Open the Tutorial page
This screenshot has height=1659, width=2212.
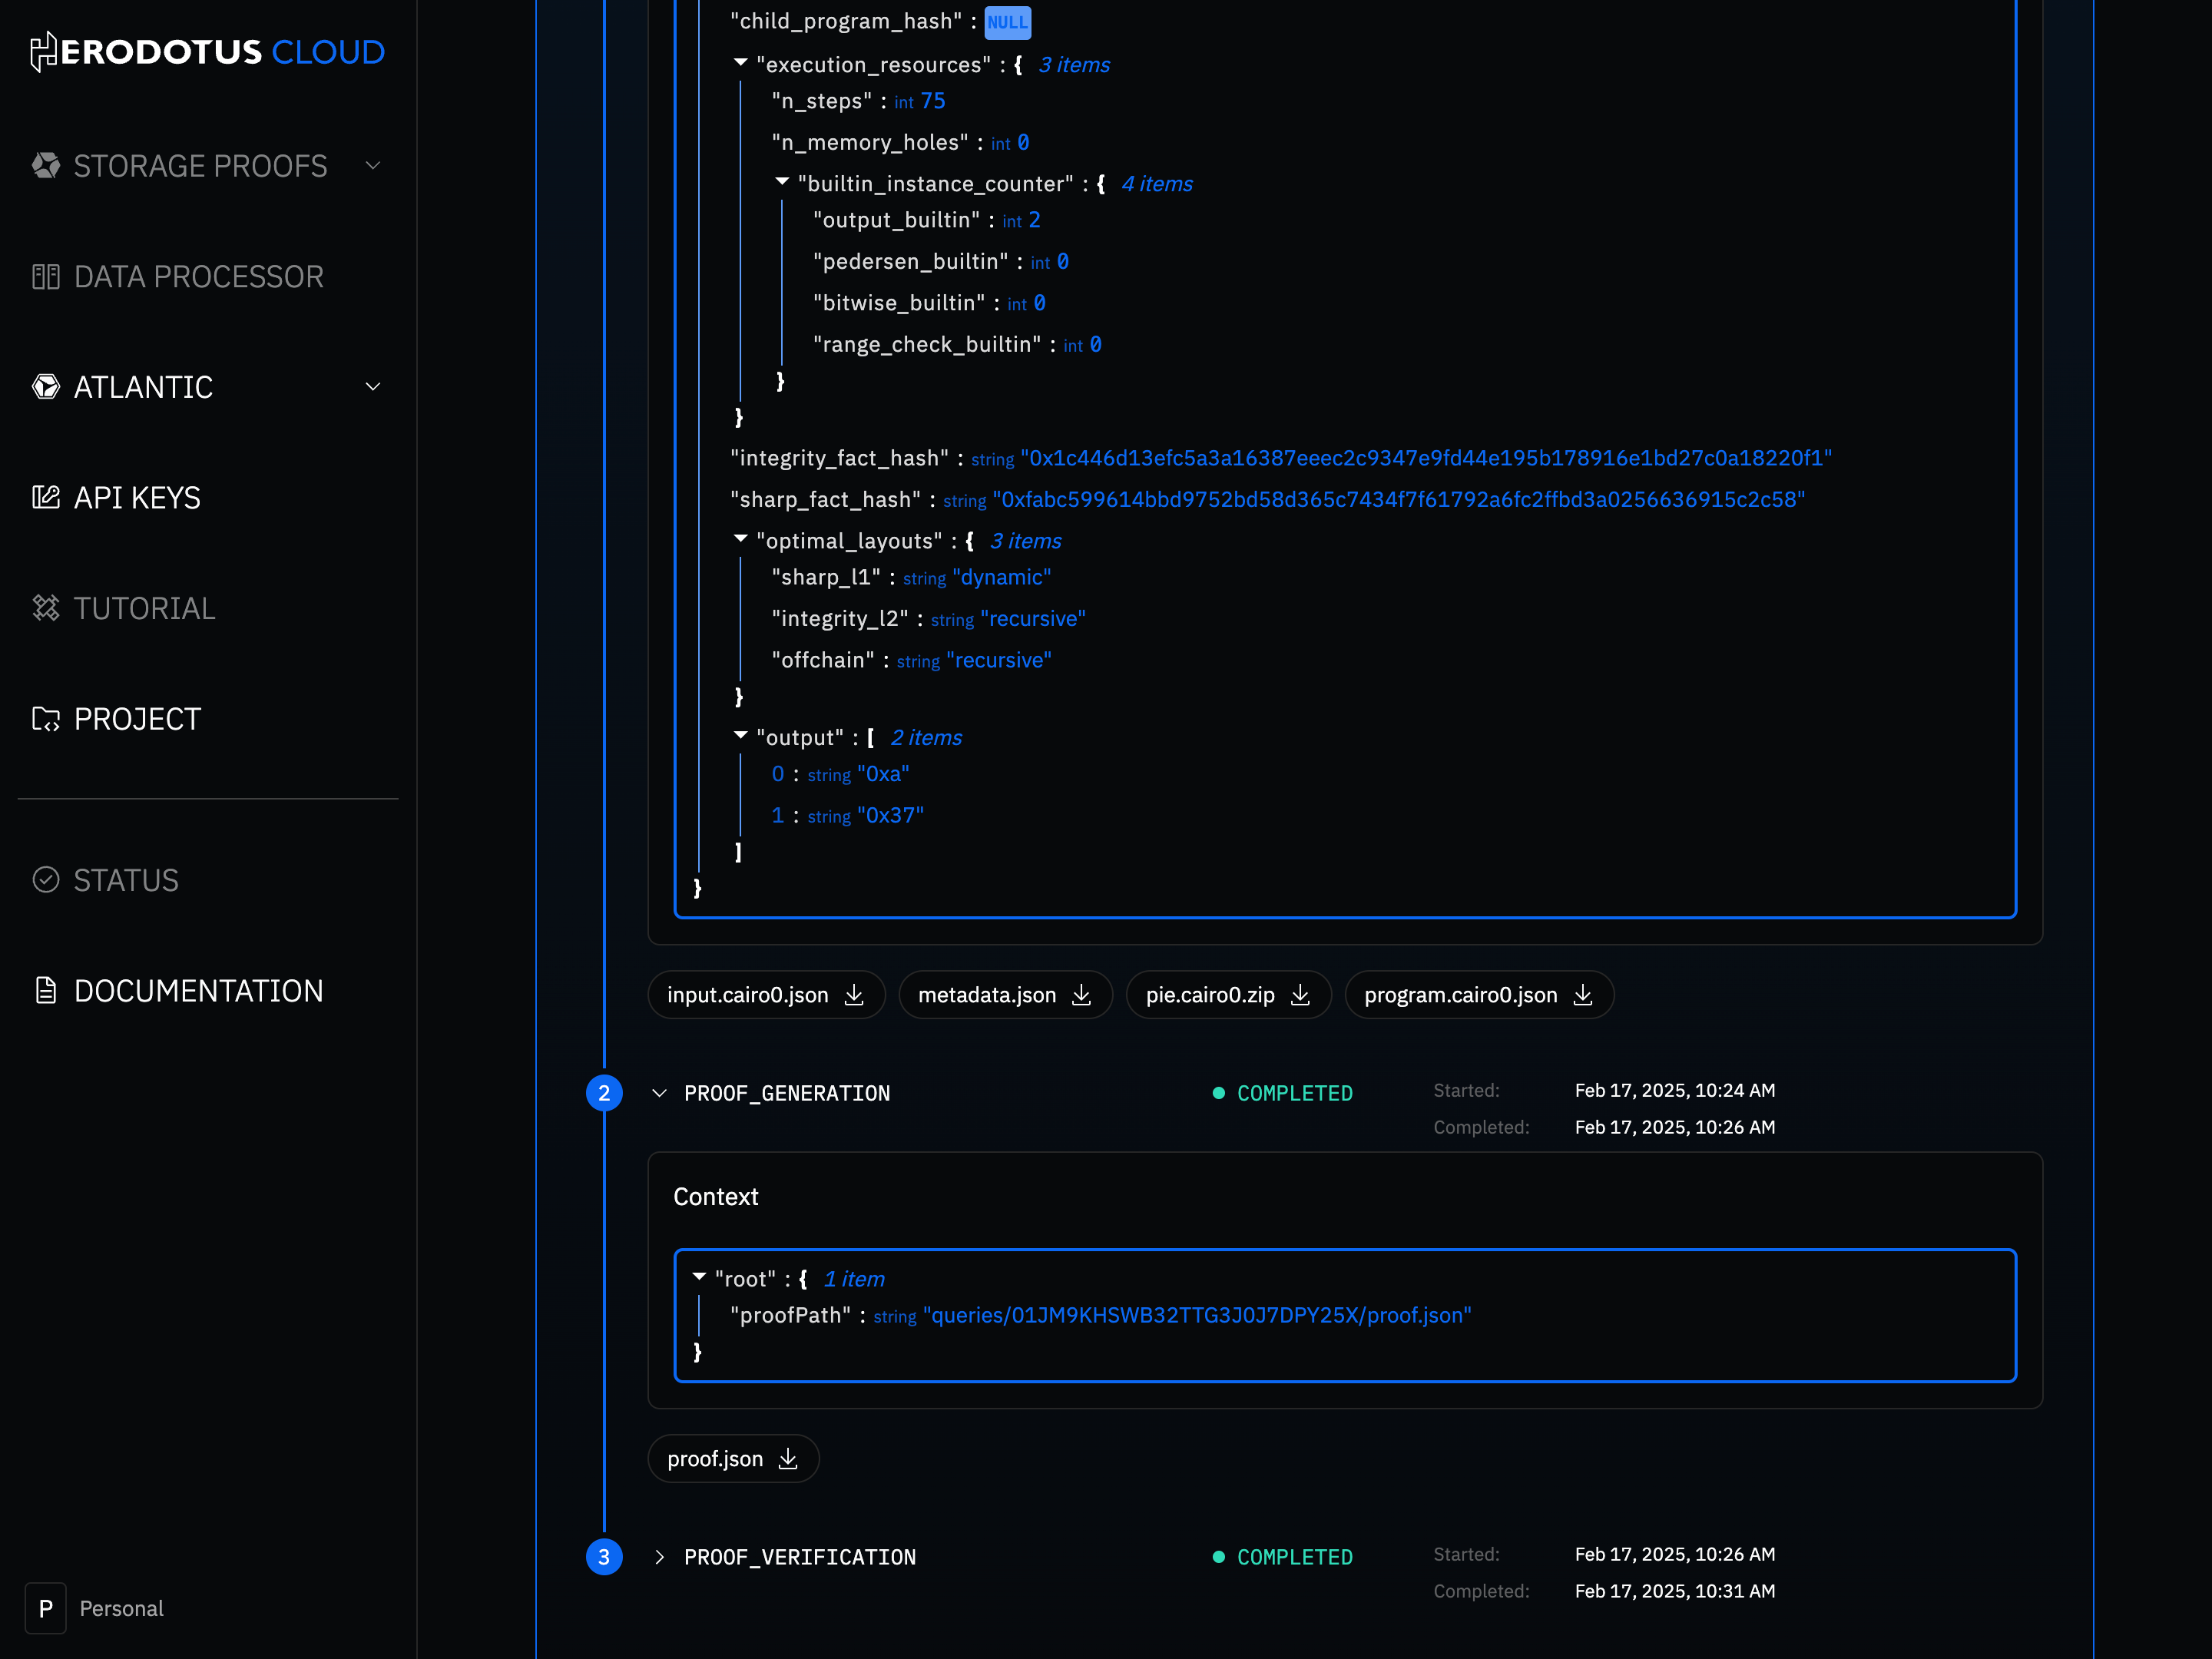pos(145,608)
